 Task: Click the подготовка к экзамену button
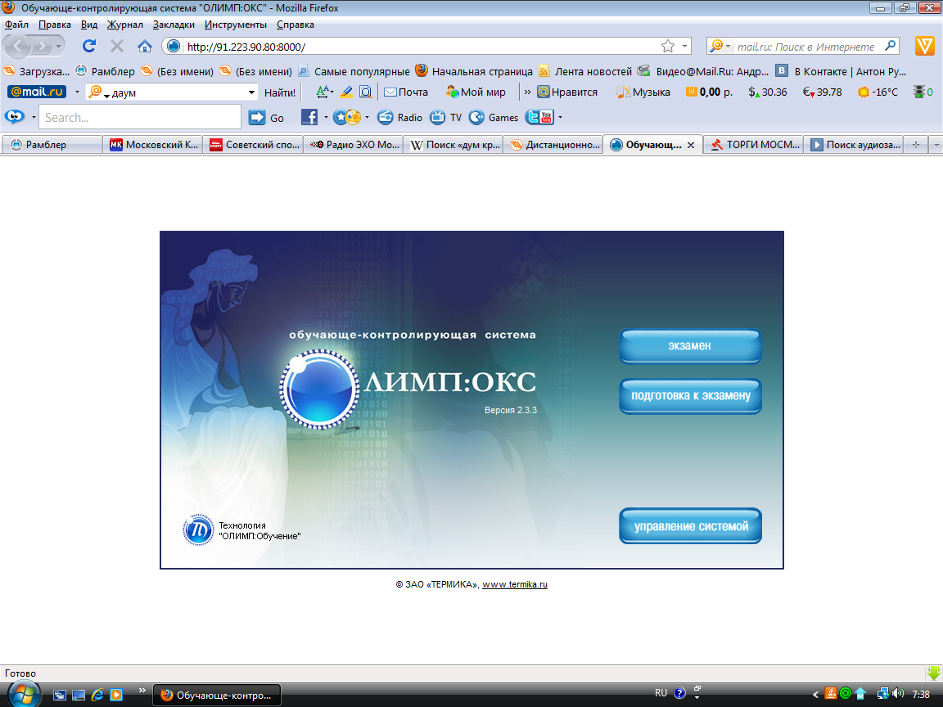tap(690, 395)
